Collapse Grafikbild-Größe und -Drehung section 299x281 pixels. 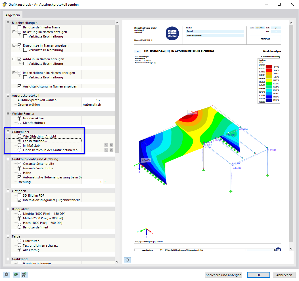(8, 159)
